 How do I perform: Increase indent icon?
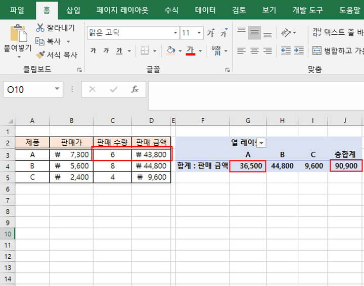299,50
